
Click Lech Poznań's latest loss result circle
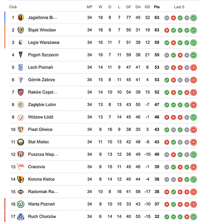click(x=194, y=67)
